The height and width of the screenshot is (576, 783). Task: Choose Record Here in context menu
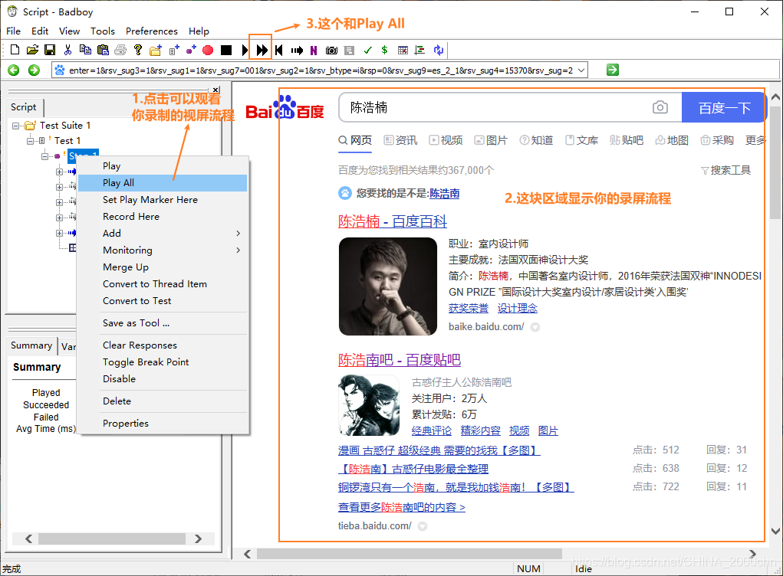163,217
